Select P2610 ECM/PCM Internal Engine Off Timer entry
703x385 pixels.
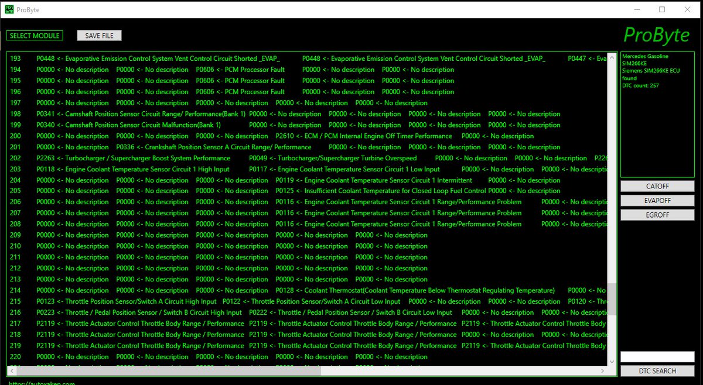364,136
